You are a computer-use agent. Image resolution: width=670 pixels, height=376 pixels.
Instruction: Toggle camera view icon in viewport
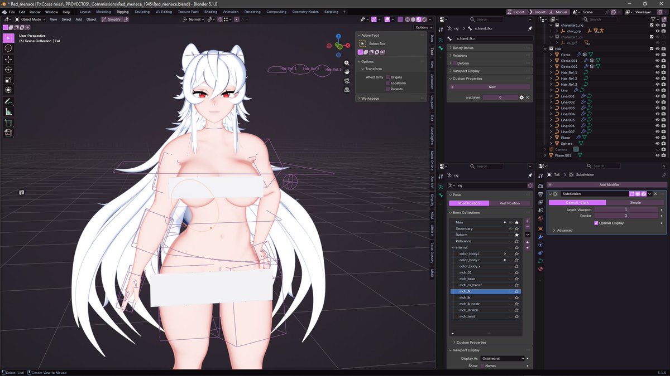(347, 80)
